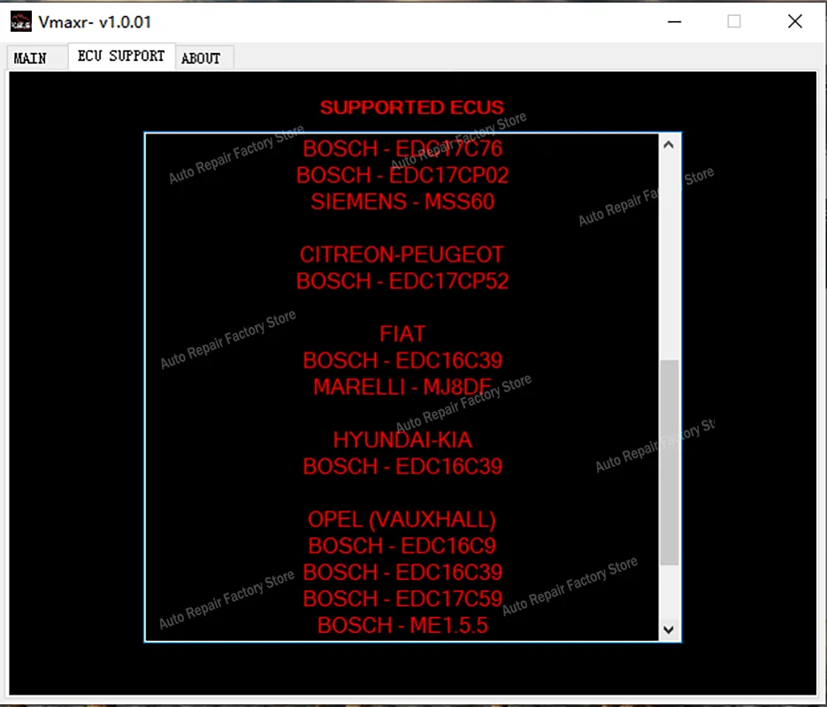Click the CITREON-PEUGEOT heading

402,255
